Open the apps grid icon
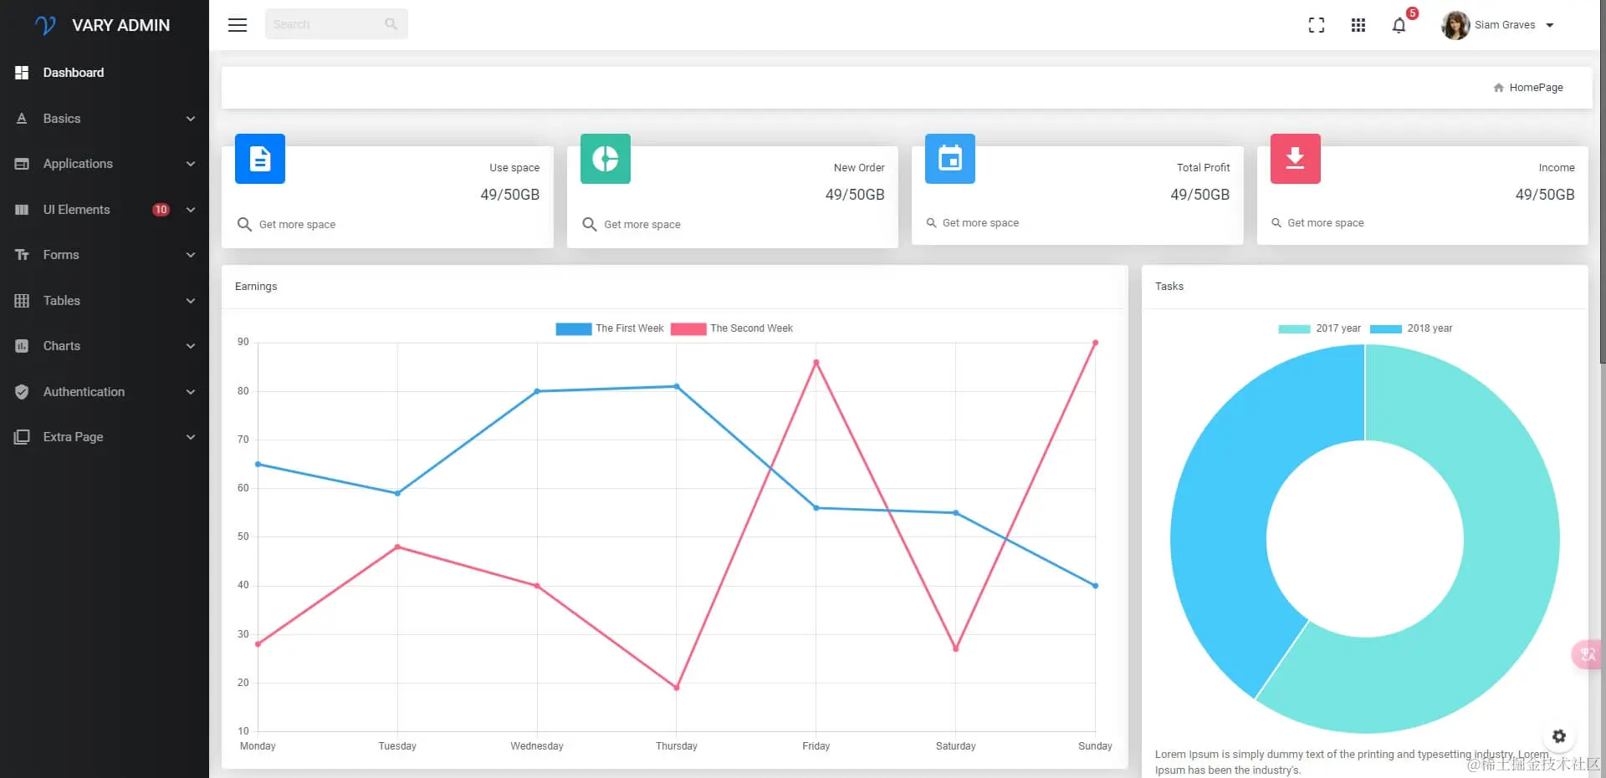This screenshot has width=1606, height=778. (x=1358, y=25)
